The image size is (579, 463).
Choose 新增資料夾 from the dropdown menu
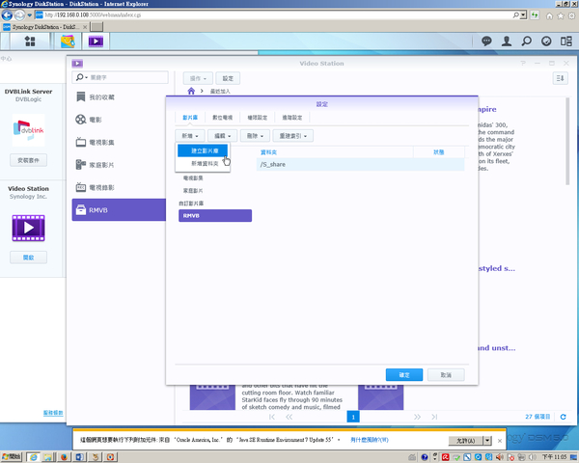coord(204,165)
